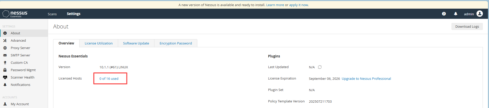Switch to the Encryption Password tab
The width and height of the screenshot is (489, 108).
[x=176, y=43]
